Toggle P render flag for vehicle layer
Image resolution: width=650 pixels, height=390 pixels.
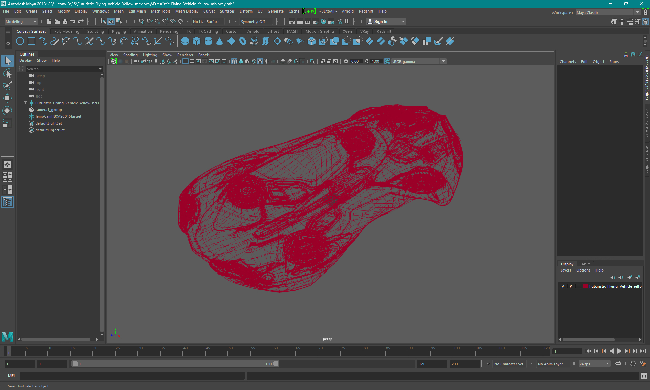tap(570, 286)
